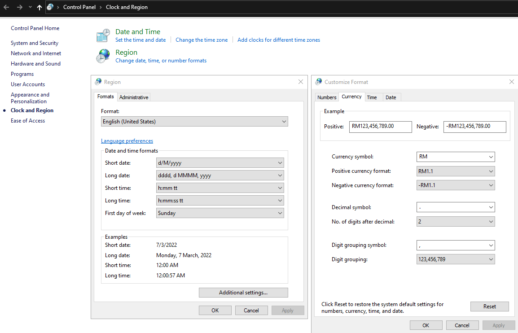
Task: Go up one level with up arrow
Action: (x=40, y=7)
